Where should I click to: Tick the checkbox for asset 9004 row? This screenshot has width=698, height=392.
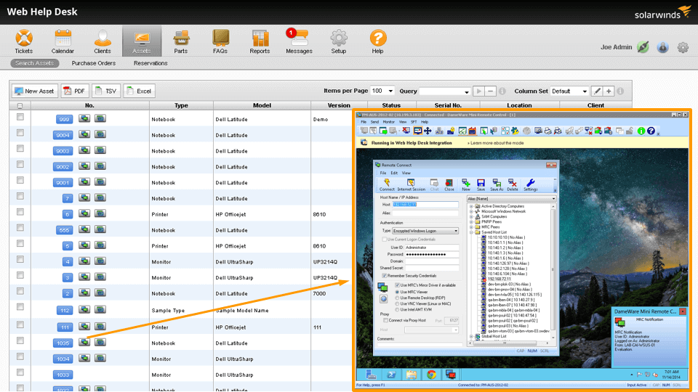pos(20,134)
